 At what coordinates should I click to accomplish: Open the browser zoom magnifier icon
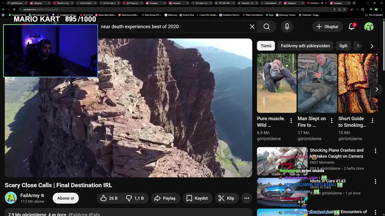tap(335, 9)
